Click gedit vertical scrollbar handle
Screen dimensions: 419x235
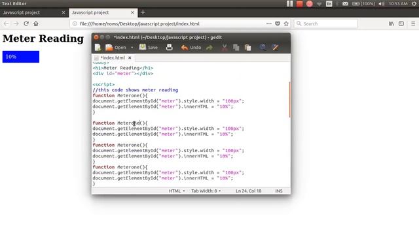pyautogui.click(x=289, y=99)
